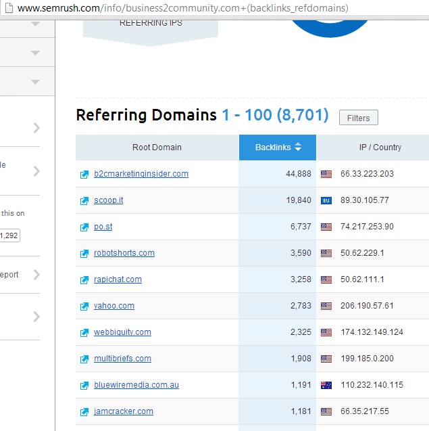Visit scoop.it domain link

[108, 200]
